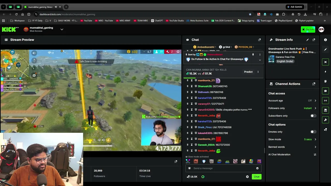Open the profile avatar menu
The height and width of the screenshot is (186, 331).
(321, 29)
